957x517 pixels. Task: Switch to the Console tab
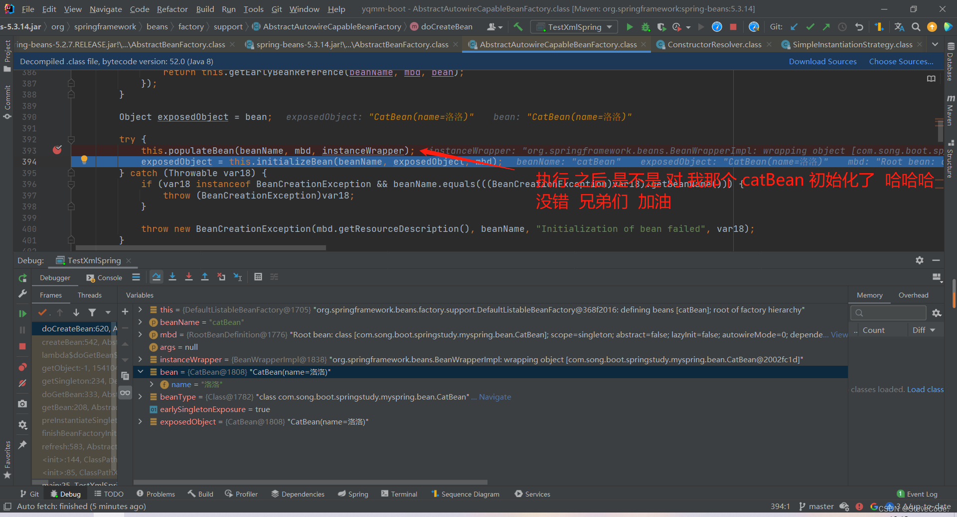(104, 278)
